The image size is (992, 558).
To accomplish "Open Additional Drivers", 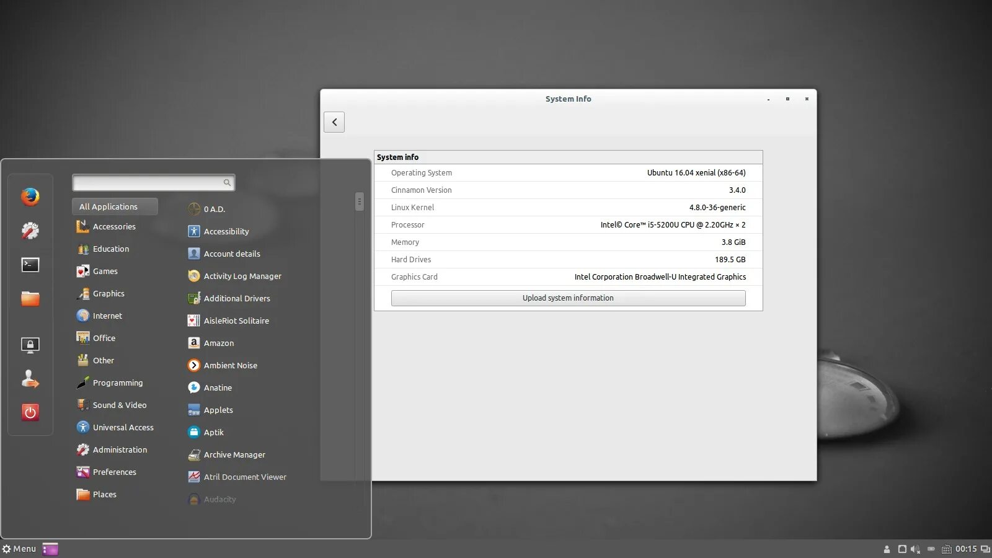I will click(229, 298).
